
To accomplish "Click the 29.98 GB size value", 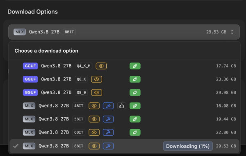I will coord(226,93).
